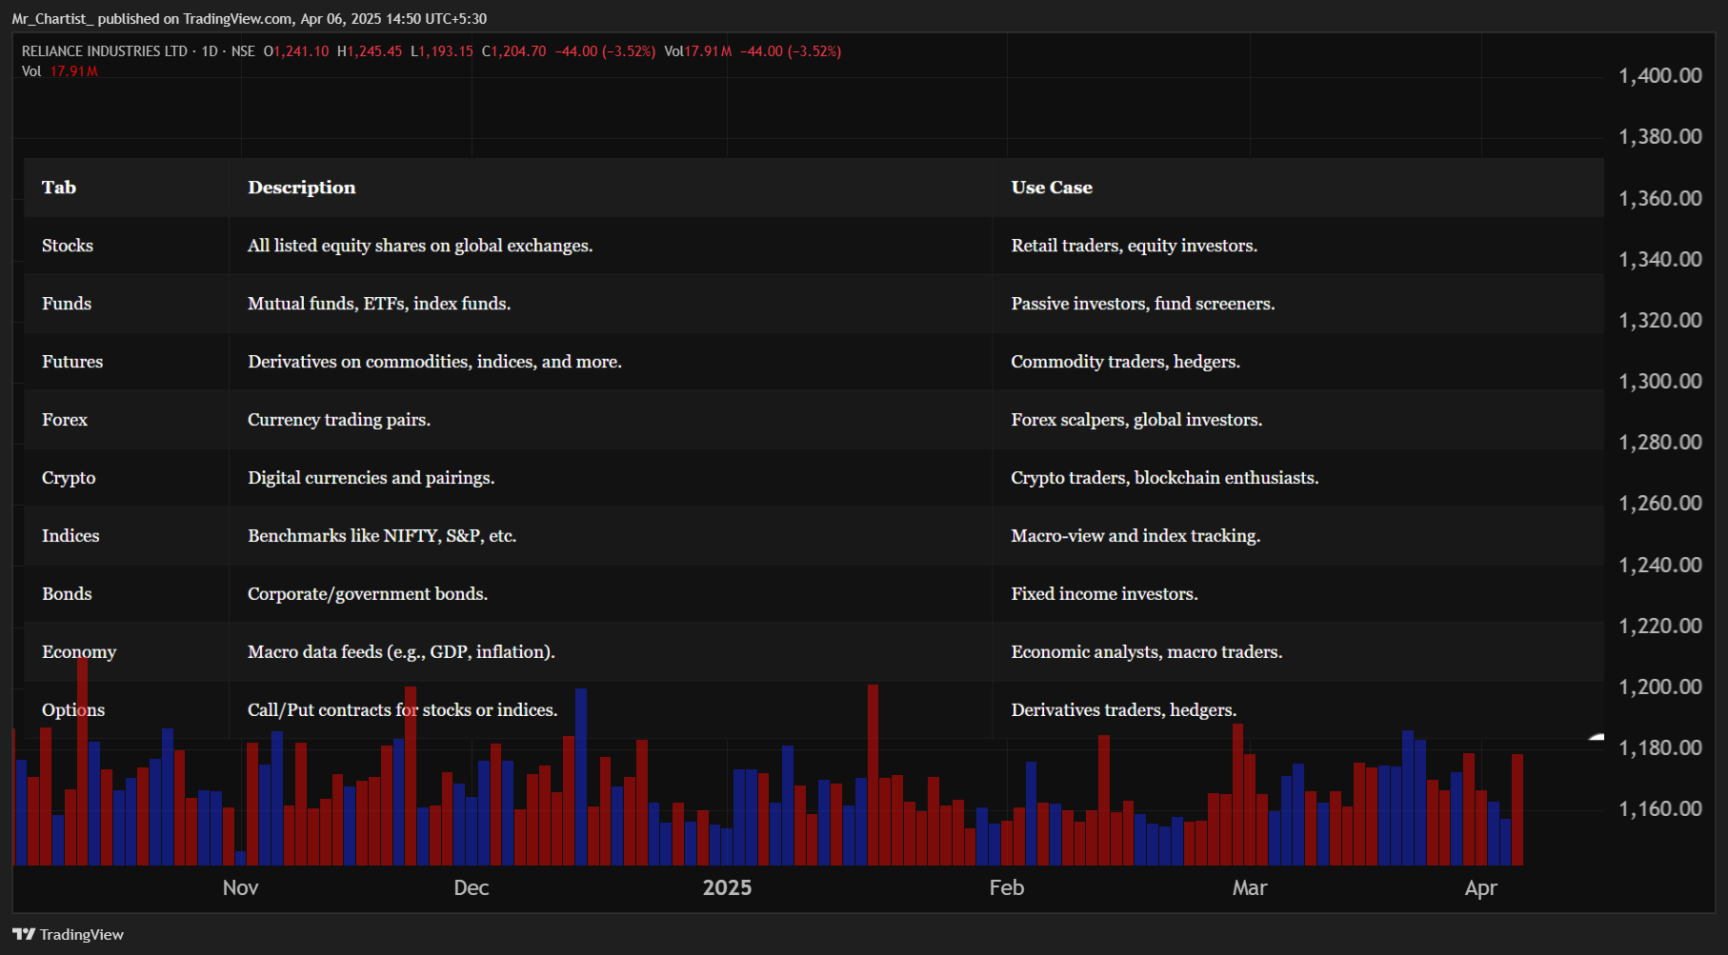The height and width of the screenshot is (955, 1728).
Task: Click 'Fixed income investors.' use case
Action: coord(1105,594)
